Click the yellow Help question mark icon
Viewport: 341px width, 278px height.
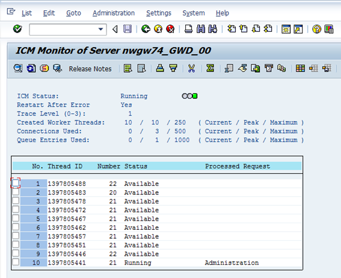tap(316, 29)
